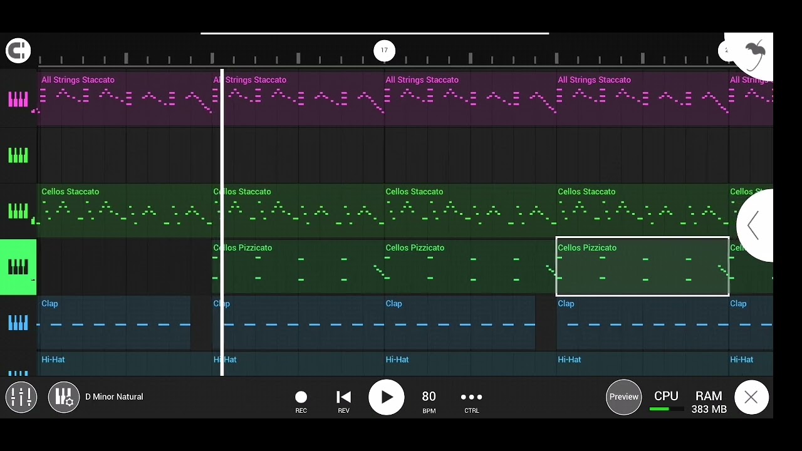Select the first All Strings Staccato clip
This screenshot has width=802, height=451.
pos(125,98)
